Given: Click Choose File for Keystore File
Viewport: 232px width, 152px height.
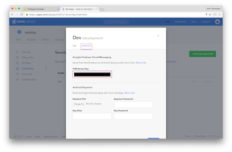Looking at the screenshot, I should coord(79,104).
